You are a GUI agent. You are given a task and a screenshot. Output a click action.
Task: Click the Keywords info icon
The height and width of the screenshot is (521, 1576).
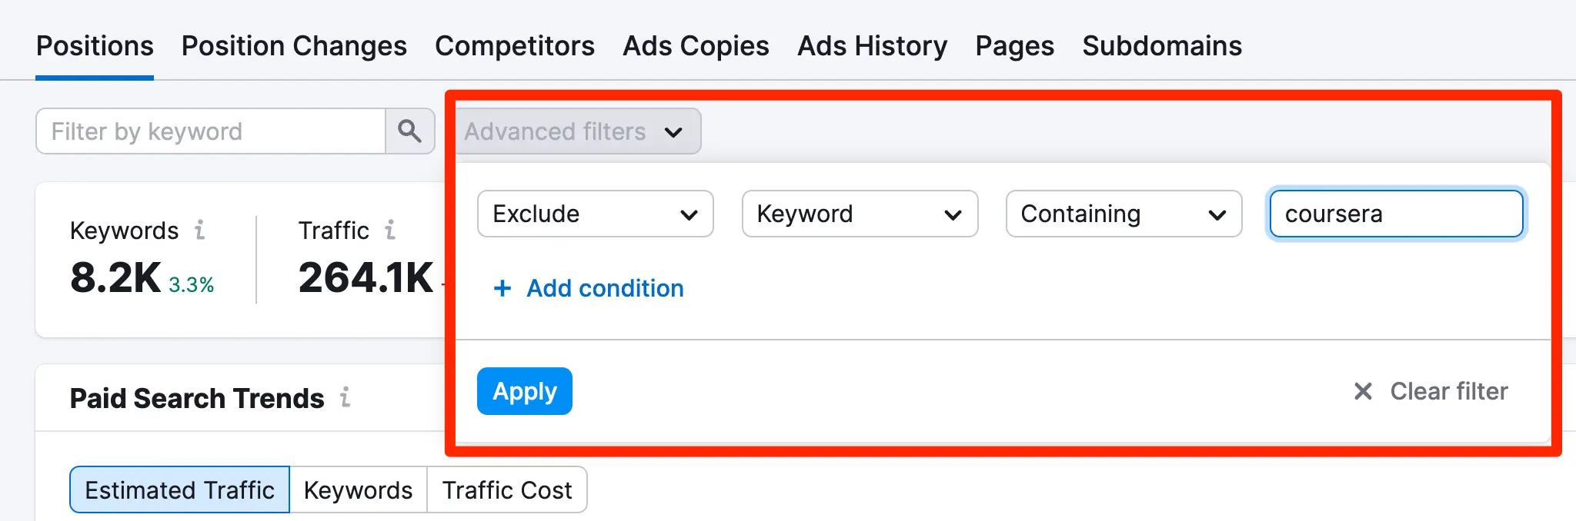coord(199,230)
